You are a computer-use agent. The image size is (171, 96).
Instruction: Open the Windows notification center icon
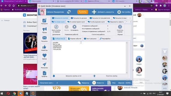click(x=168, y=94)
